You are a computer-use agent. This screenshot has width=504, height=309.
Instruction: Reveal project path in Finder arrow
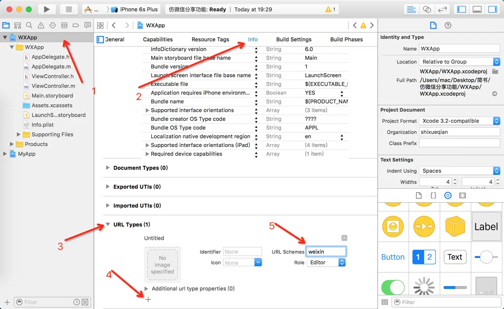[x=495, y=94]
